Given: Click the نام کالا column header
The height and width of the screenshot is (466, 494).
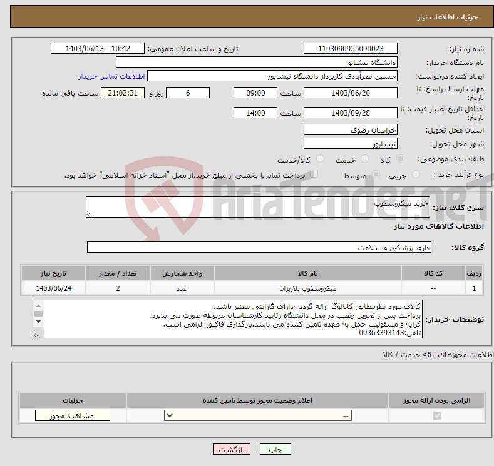Looking at the screenshot, I should [x=307, y=273].
